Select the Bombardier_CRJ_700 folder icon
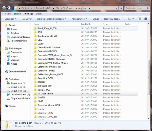Screen dimensions: 152x131 click(35, 36)
